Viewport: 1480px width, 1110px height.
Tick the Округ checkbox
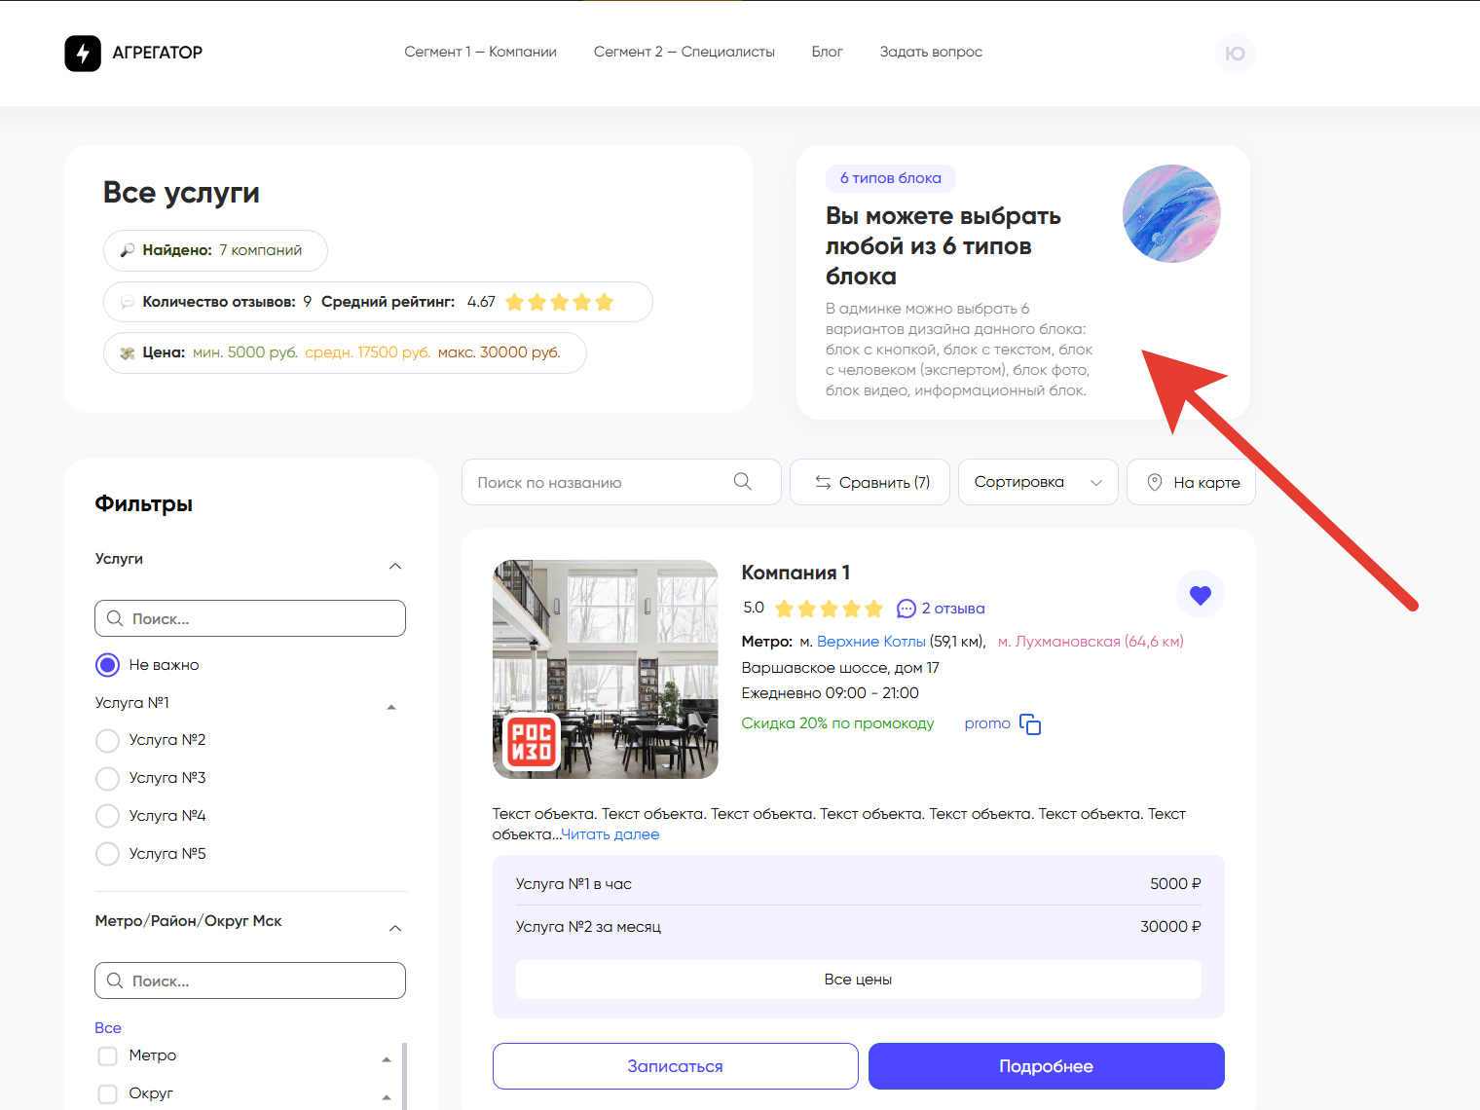tap(108, 1093)
